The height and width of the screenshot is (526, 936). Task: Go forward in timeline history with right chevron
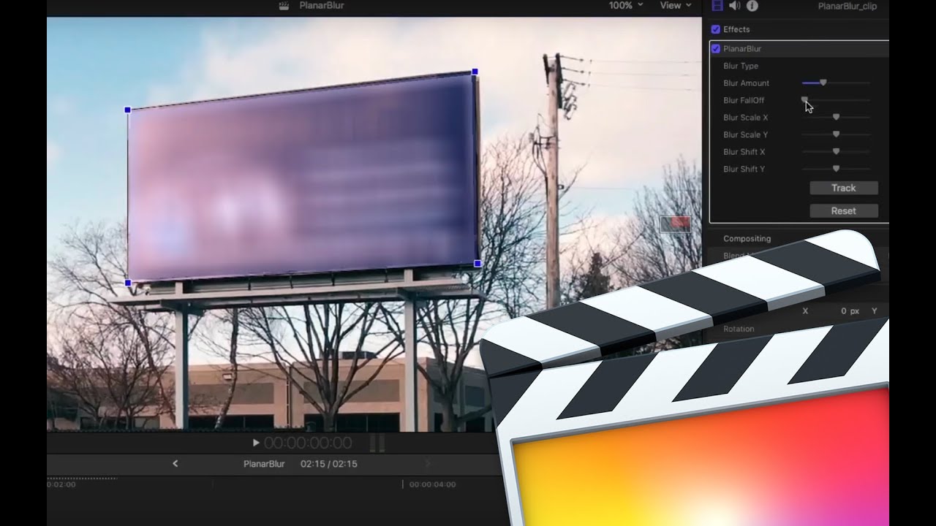(x=428, y=463)
